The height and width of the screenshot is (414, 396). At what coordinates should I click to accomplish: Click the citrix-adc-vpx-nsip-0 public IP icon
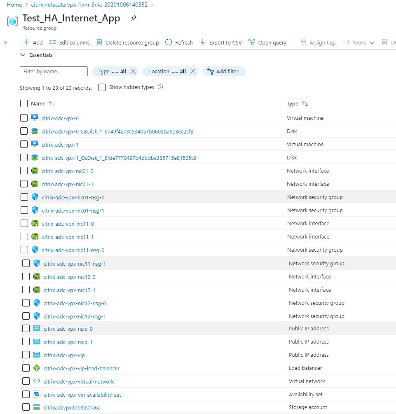click(37, 328)
